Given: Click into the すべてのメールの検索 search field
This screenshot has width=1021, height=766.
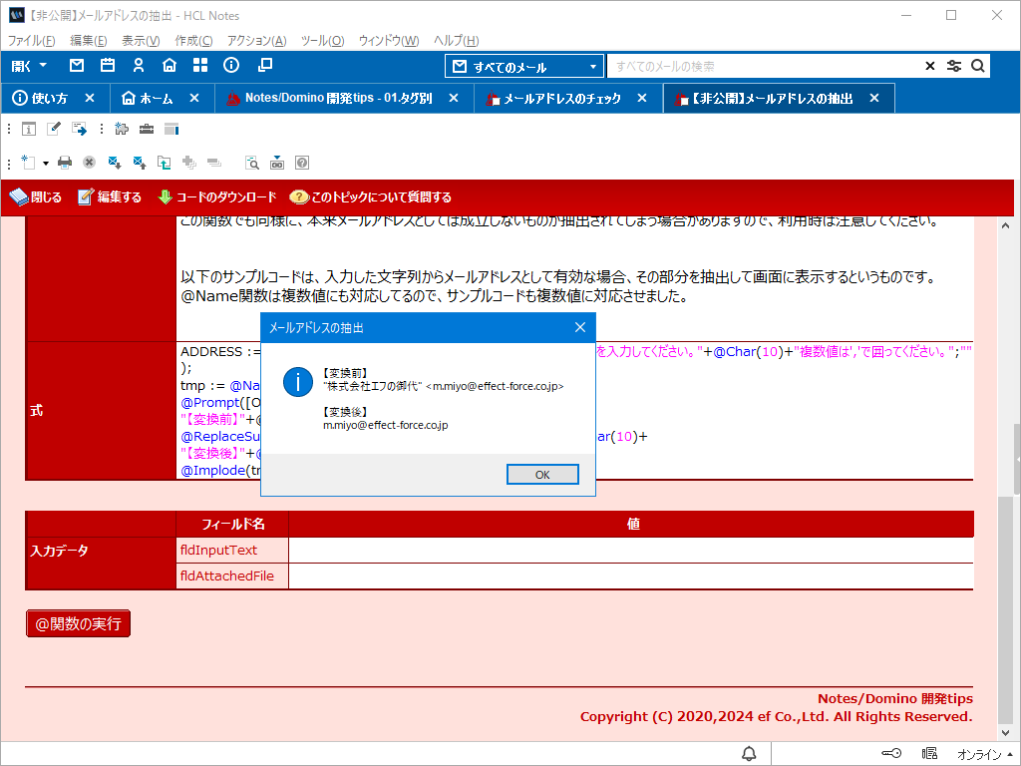Looking at the screenshot, I should pyautogui.click(x=763, y=66).
